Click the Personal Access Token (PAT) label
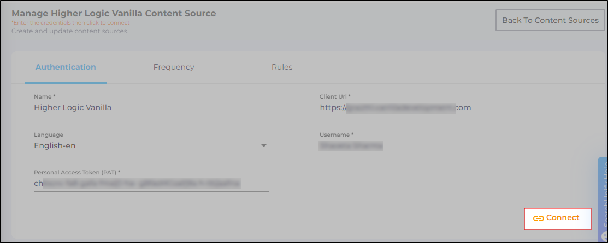 point(77,172)
